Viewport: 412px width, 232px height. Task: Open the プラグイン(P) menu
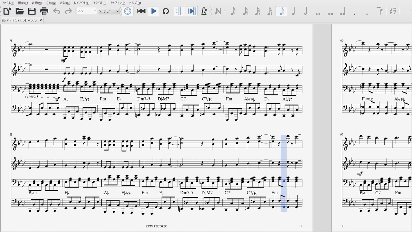pos(117,3)
